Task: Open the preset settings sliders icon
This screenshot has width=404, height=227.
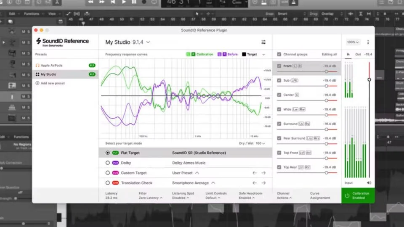Action: click(263, 42)
